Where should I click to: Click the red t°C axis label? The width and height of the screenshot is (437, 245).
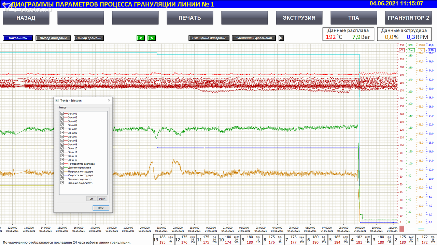click(402, 50)
